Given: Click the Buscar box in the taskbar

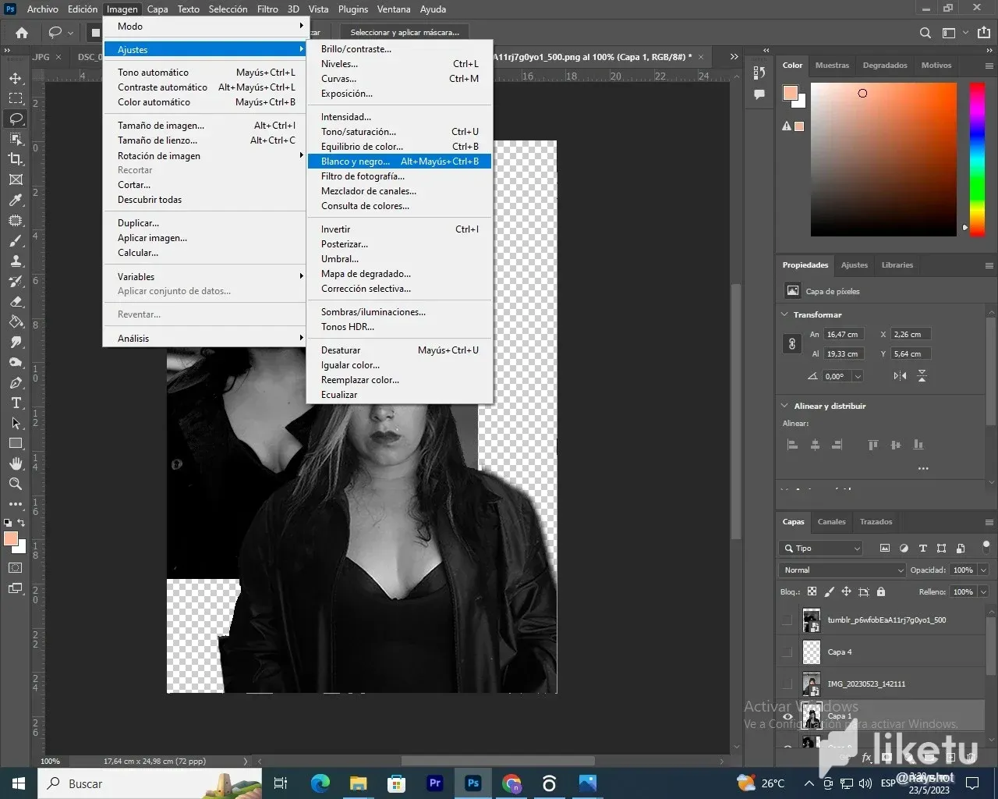Looking at the screenshot, I should (150, 783).
